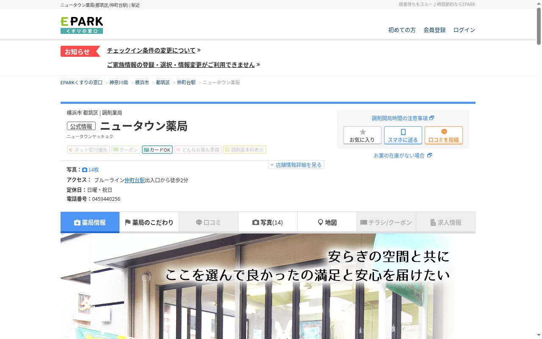Click external link icon beside 調剤開局時間の注意事項
Image resolution: width=542 pixels, height=339 pixels.
[432, 118]
